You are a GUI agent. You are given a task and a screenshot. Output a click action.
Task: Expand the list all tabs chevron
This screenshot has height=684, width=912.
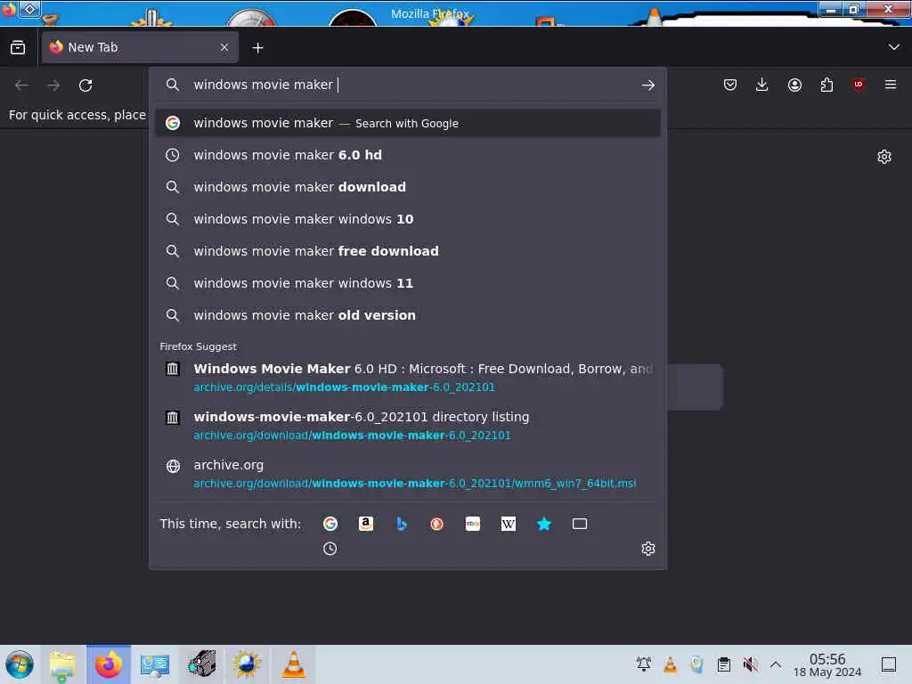[x=894, y=47]
